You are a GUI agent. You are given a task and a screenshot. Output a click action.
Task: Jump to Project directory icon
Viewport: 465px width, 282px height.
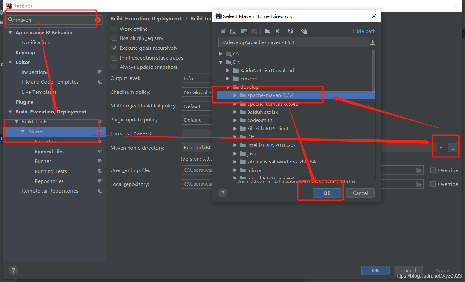coord(244,31)
